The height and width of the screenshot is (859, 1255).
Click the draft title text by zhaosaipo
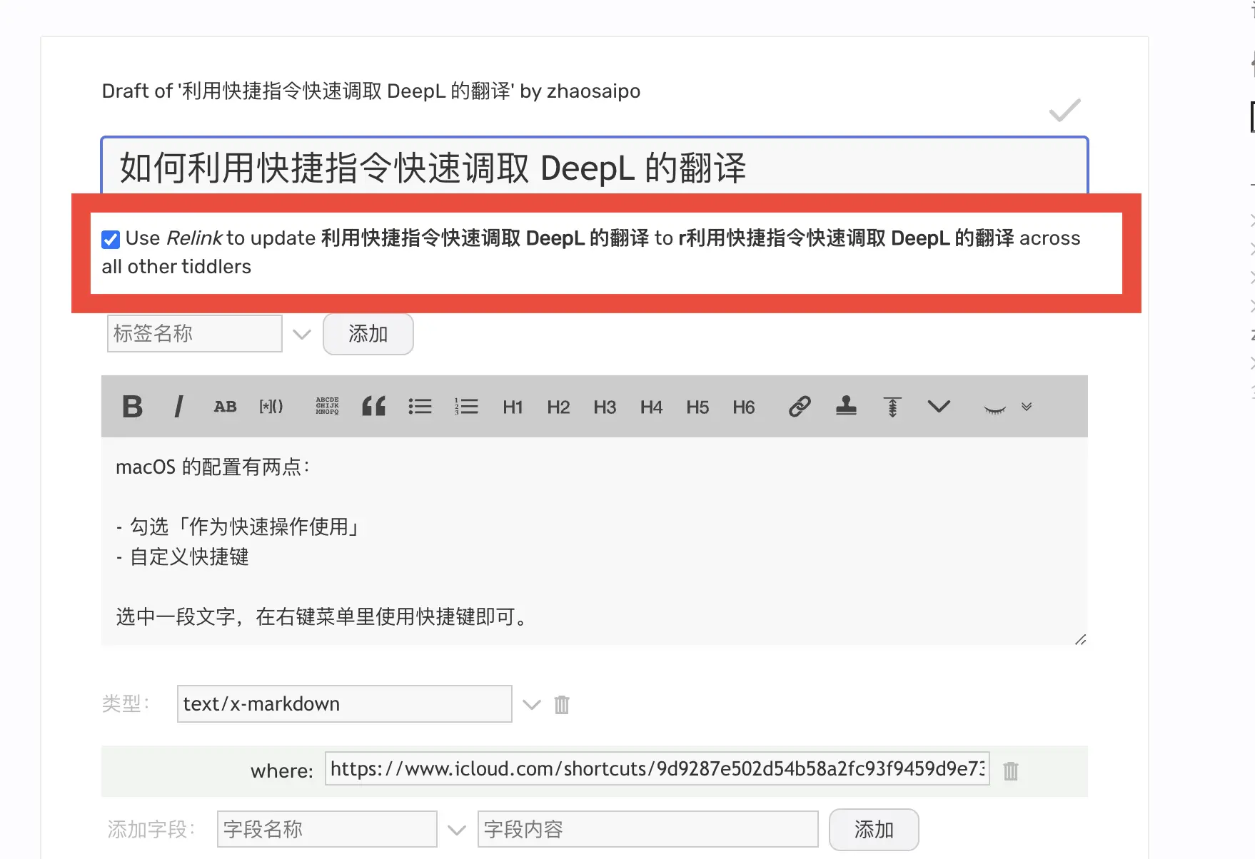(371, 91)
